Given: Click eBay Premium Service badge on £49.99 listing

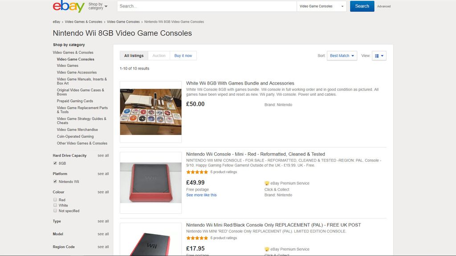Looking at the screenshot, I should [287, 183].
